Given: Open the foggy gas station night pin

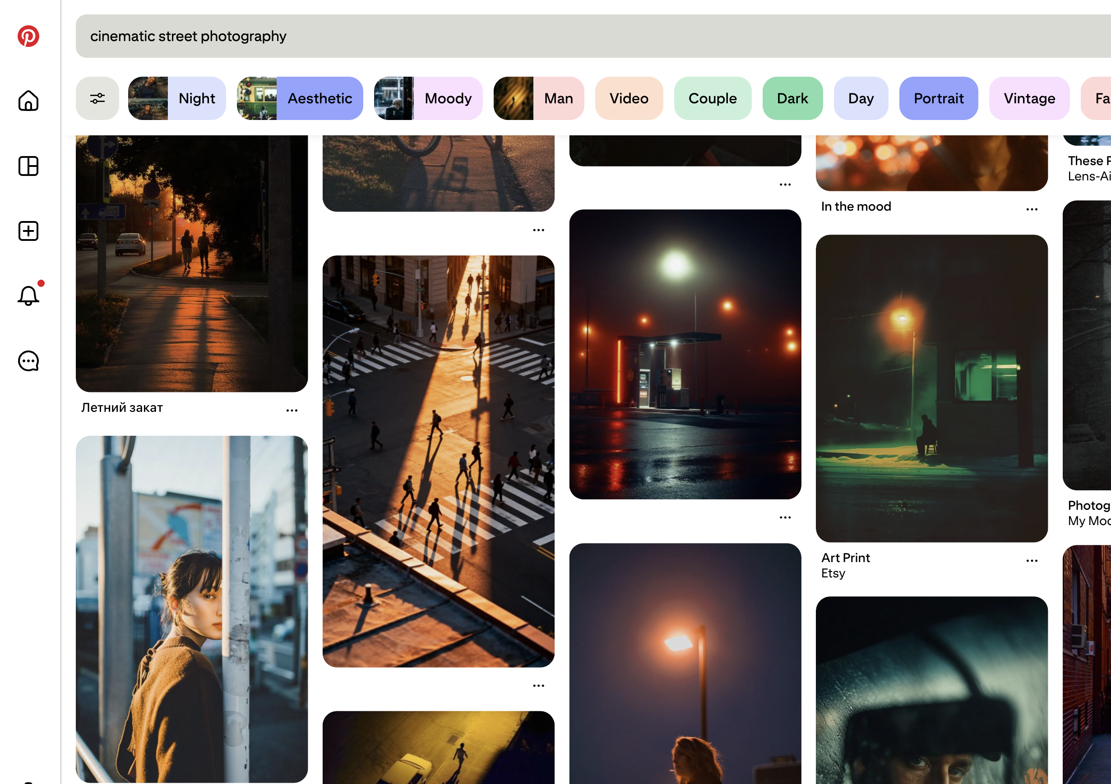Looking at the screenshot, I should [685, 354].
